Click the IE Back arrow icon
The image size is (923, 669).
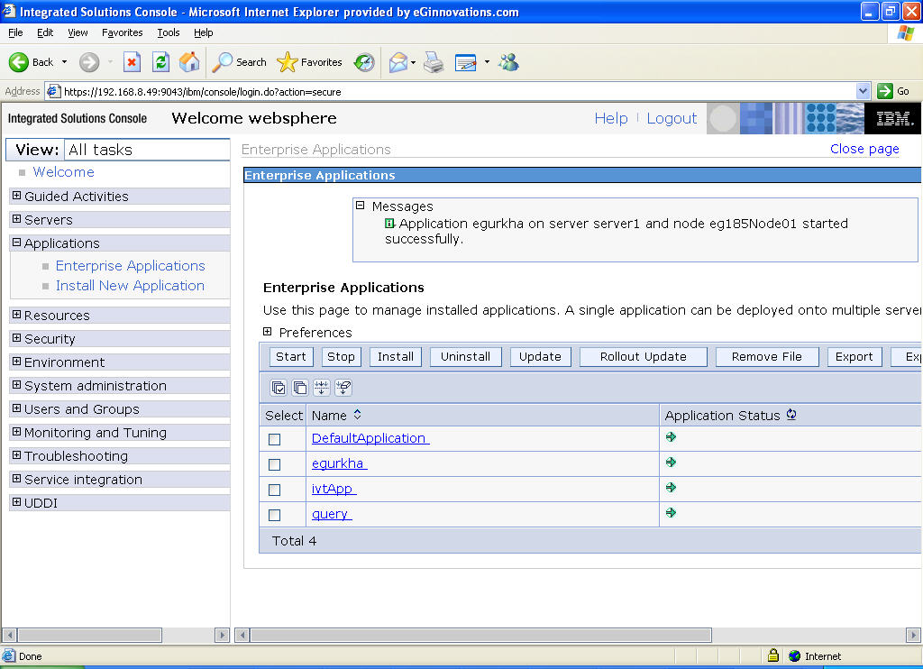pos(18,62)
